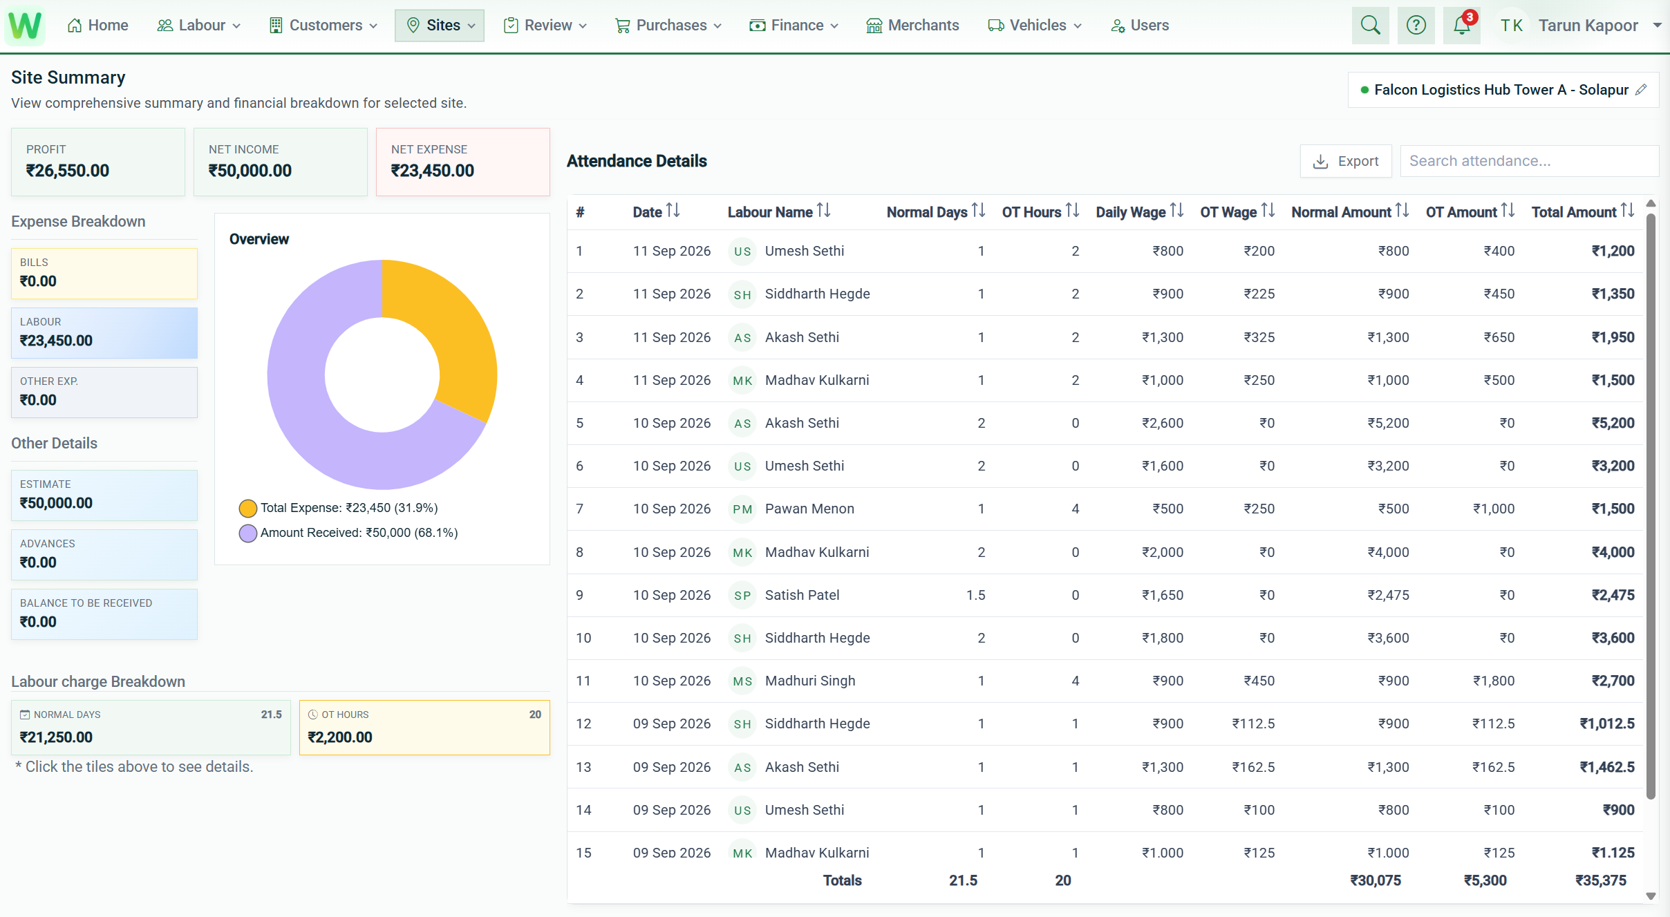Image resolution: width=1670 pixels, height=917 pixels.
Task: Sort by OT Amount column arrows
Action: (x=1508, y=211)
